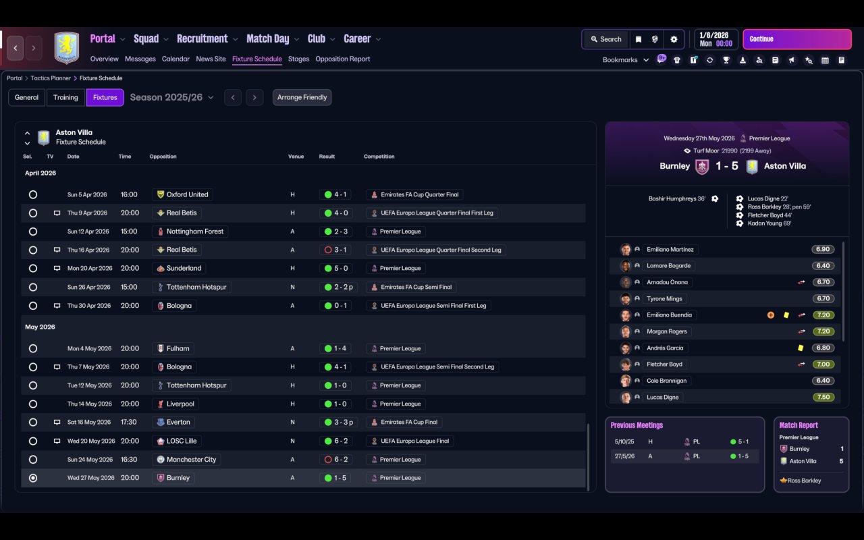864x540 pixels.
Task: Click the document list icon in bookmarks bar
Action: coord(776,60)
